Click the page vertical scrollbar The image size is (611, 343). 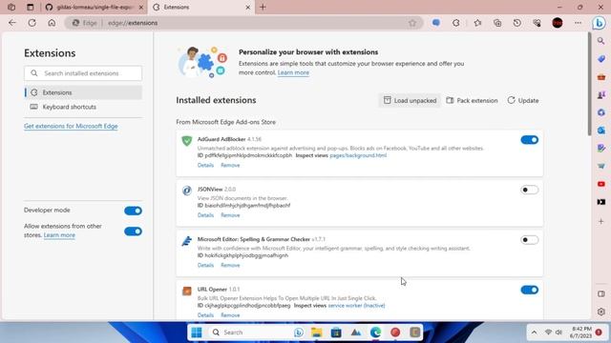point(589,84)
